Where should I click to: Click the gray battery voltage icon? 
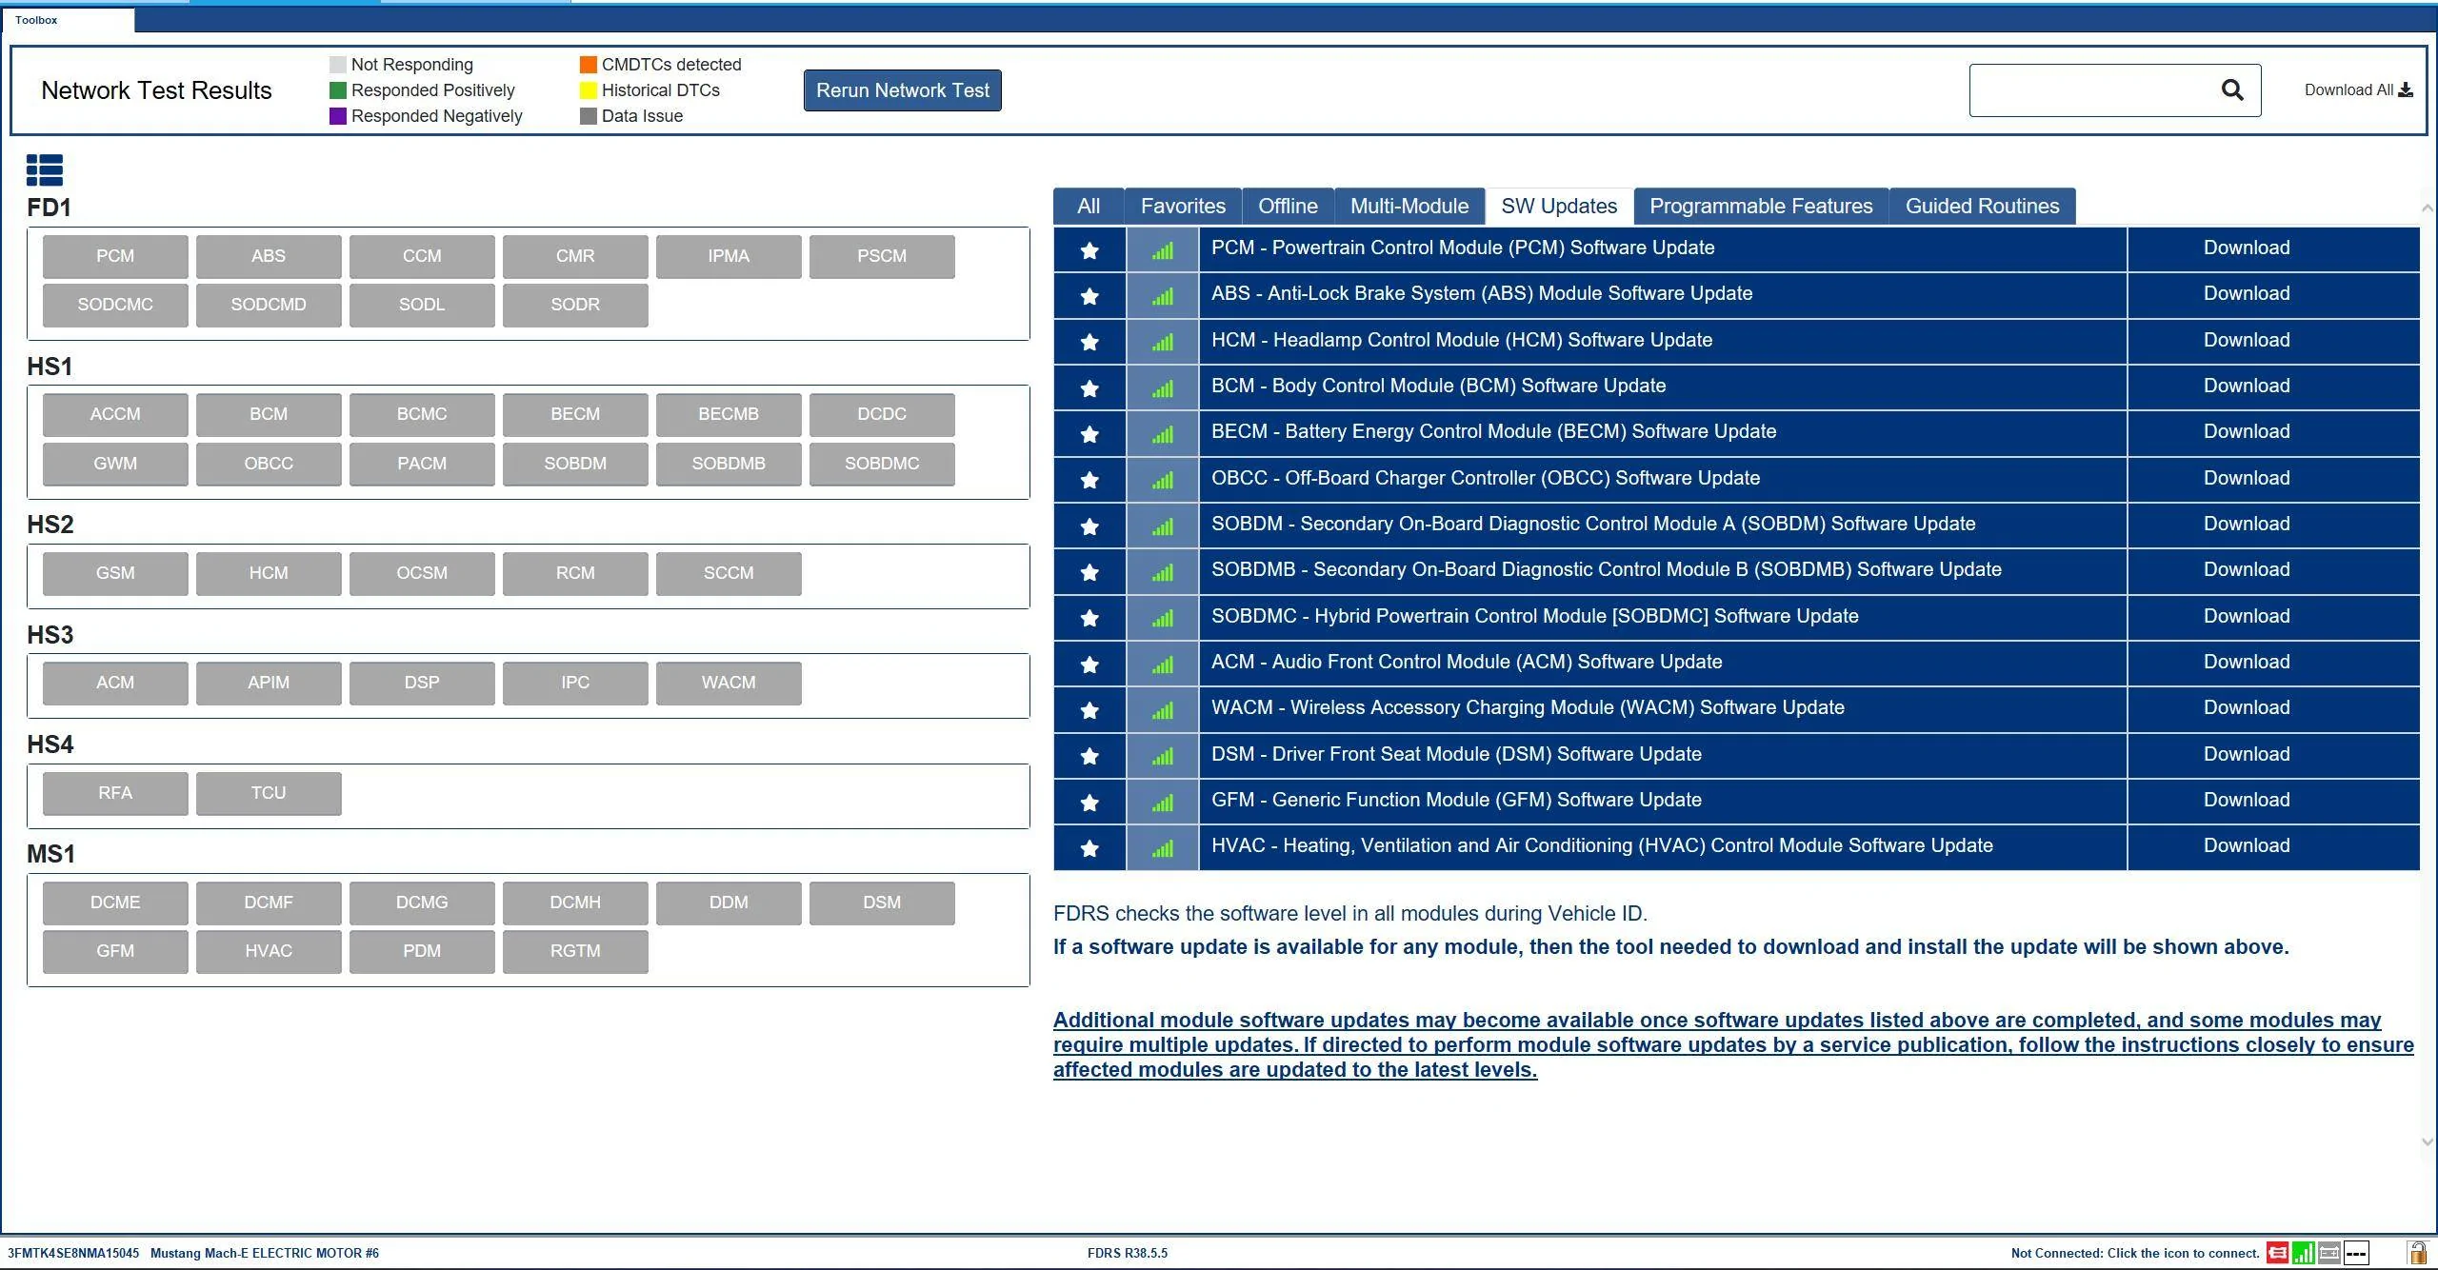click(2329, 1253)
